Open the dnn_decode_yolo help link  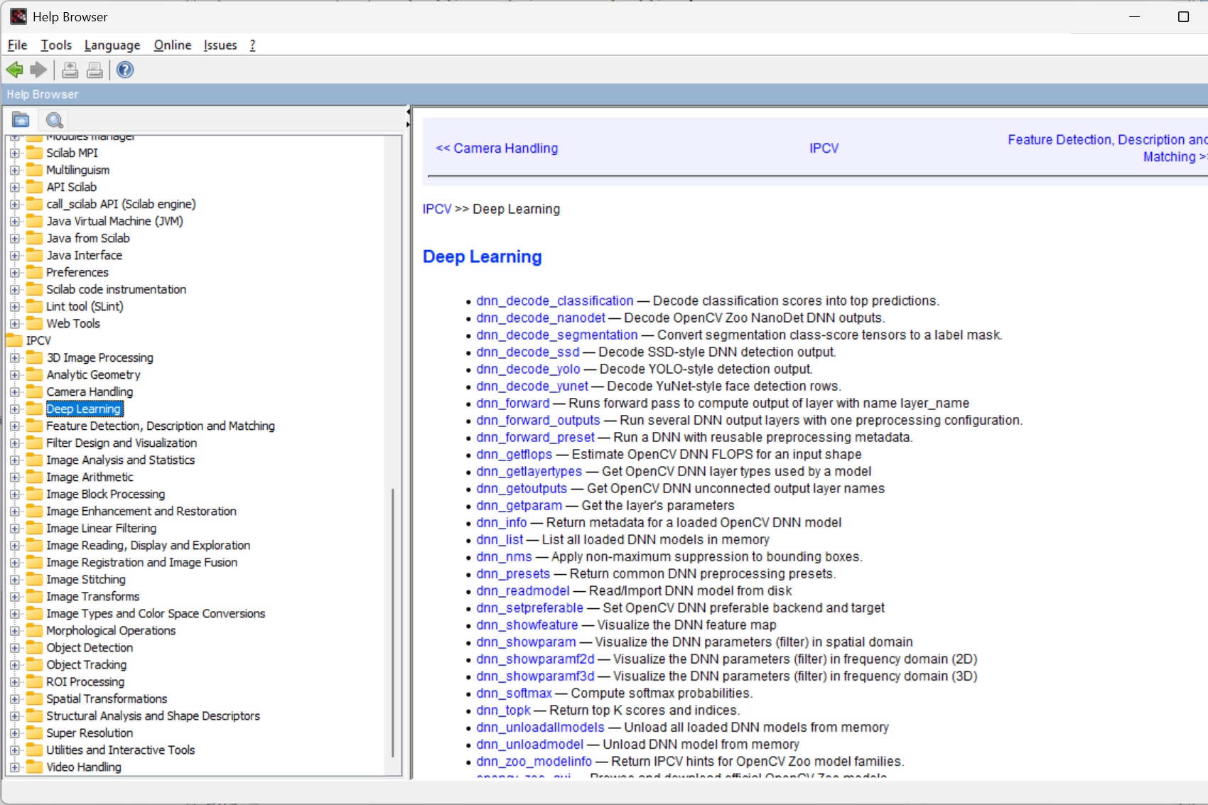click(x=528, y=369)
